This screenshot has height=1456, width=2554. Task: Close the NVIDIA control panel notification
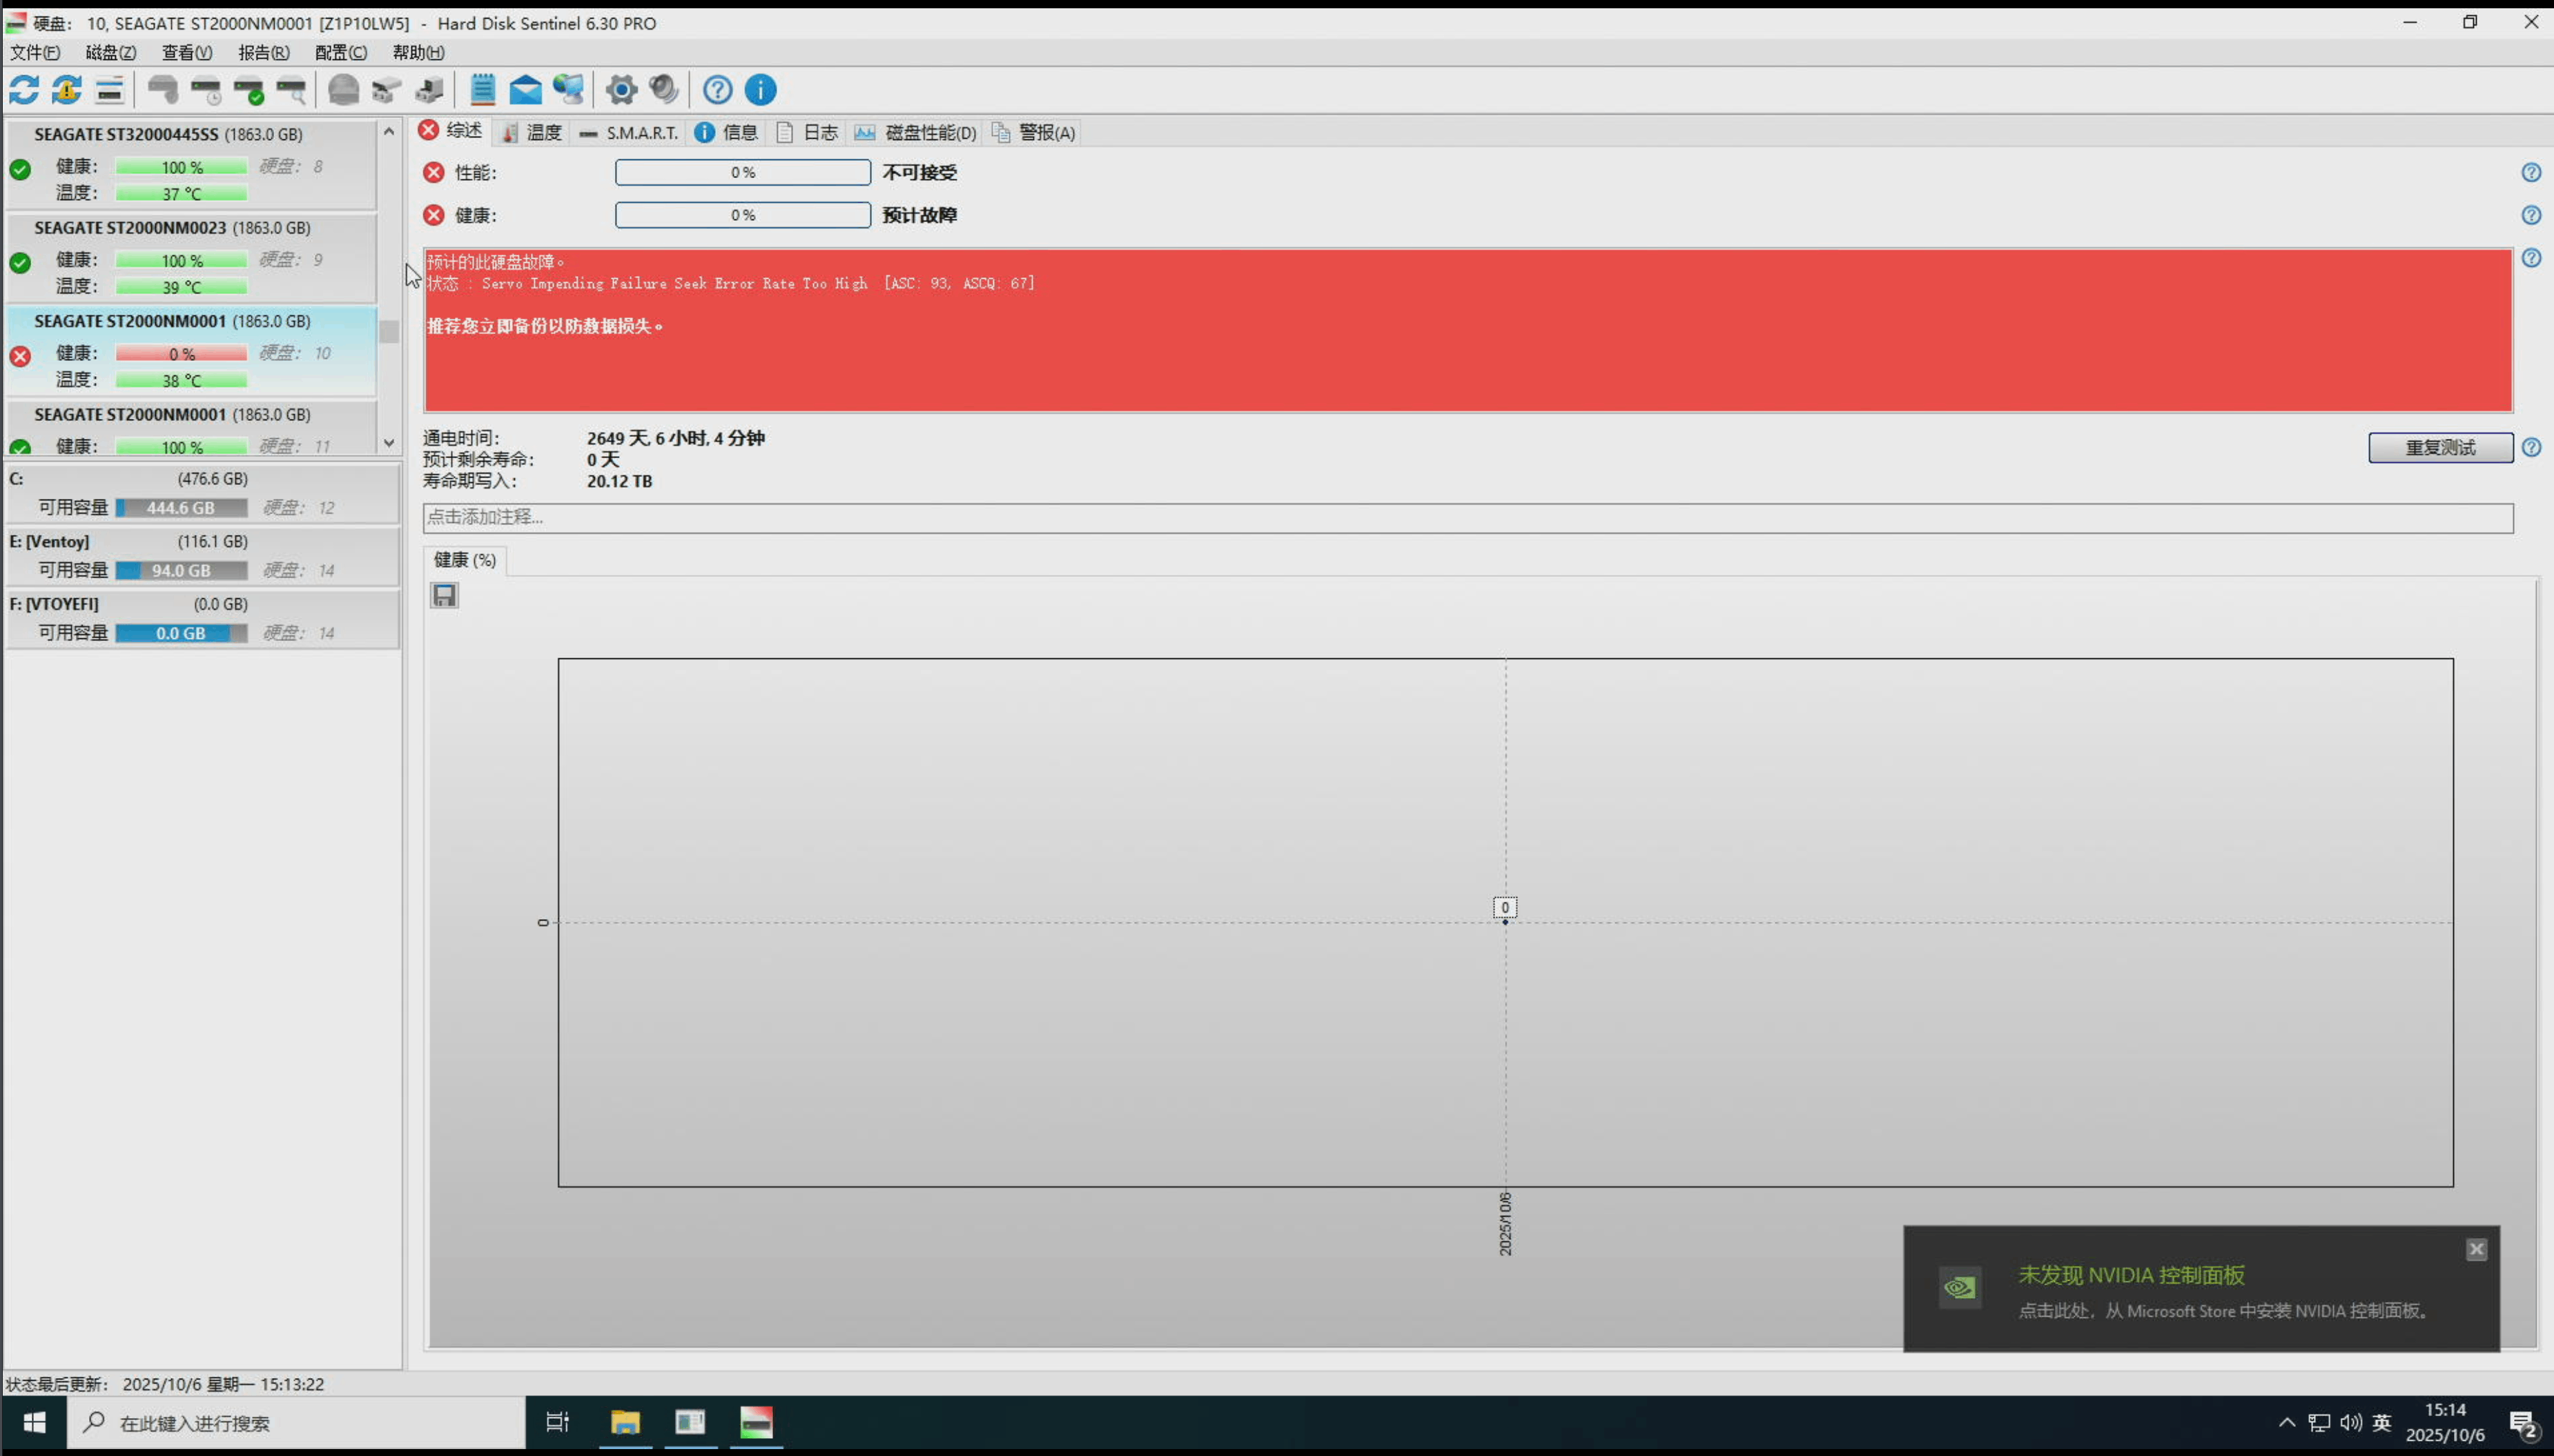pyautogui.click(x=2476, y=1250)
